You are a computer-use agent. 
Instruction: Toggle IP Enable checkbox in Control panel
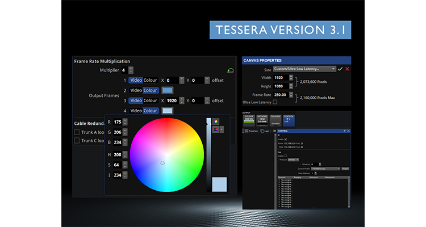point(286,139)
